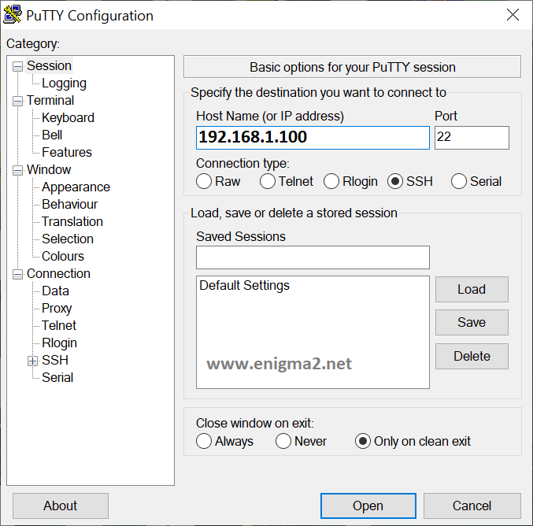Image resolution: width=533 pixels, height=526 pixels.
Task: Collapse the Terminal tree node
Action: (17, 101)
